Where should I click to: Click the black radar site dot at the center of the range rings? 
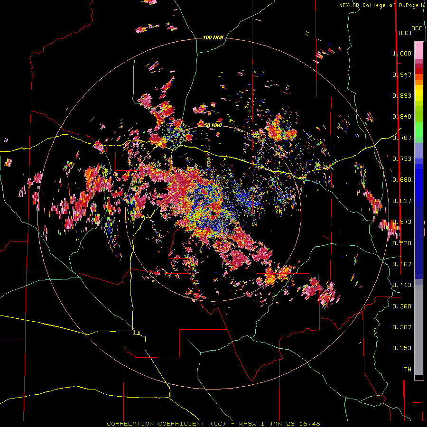coord(213,214)
